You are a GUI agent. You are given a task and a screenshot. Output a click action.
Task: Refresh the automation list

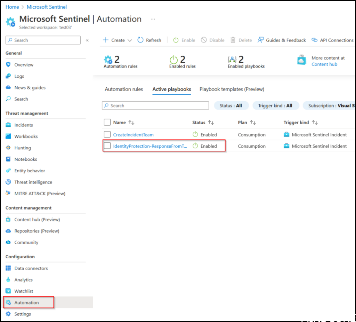tap(149, 40)
